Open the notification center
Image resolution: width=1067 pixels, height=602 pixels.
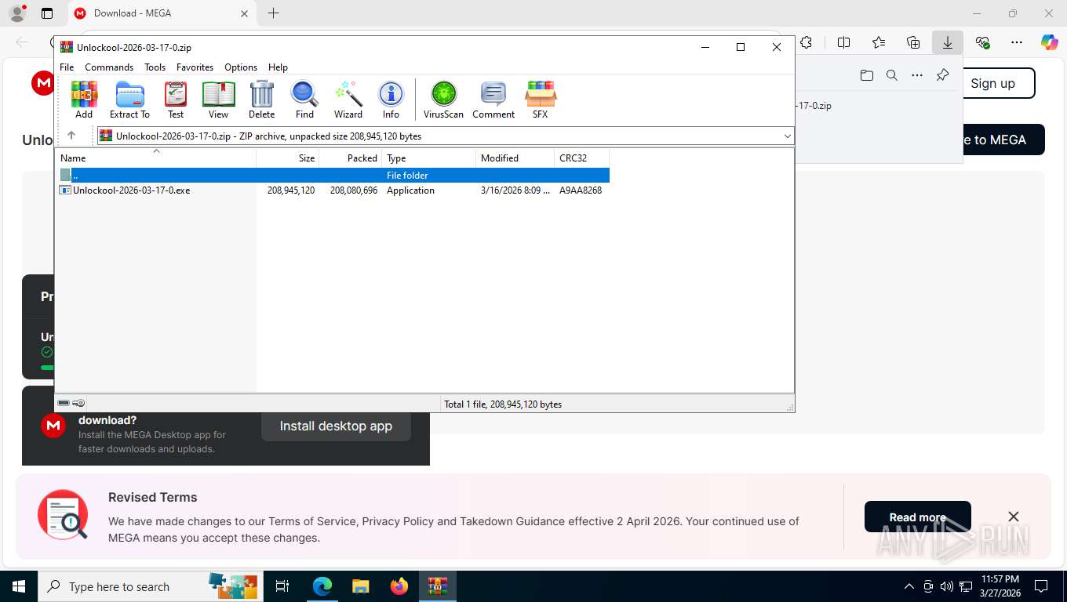[1041, 586]
